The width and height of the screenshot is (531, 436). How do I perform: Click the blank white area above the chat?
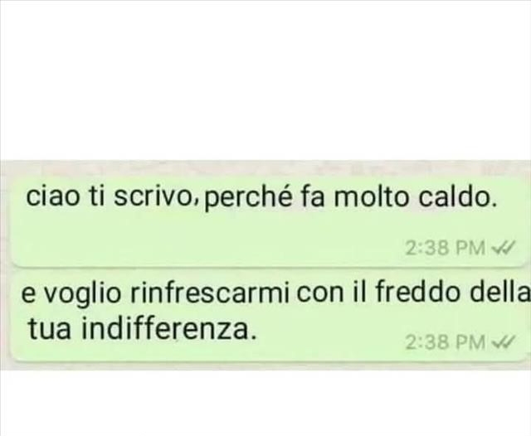click(265, 80)
